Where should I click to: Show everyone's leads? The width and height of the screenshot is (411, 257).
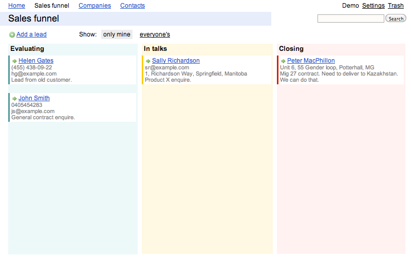pos(155,34)
